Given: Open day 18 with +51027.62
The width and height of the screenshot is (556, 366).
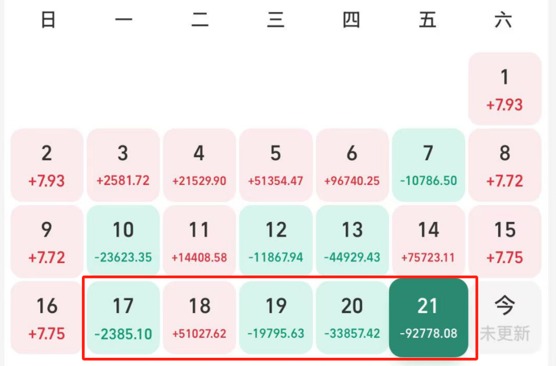Looking at the screenshot, I should [x=200, y=318].
